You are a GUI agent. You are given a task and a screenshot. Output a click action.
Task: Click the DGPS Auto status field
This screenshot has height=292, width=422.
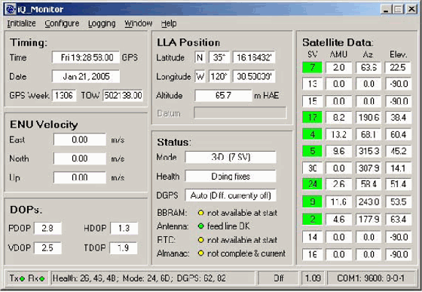coord(231,195)
